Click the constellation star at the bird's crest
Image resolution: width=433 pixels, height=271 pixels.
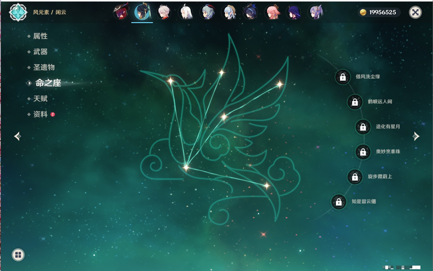pyautogui.click(x=222, y=72)
